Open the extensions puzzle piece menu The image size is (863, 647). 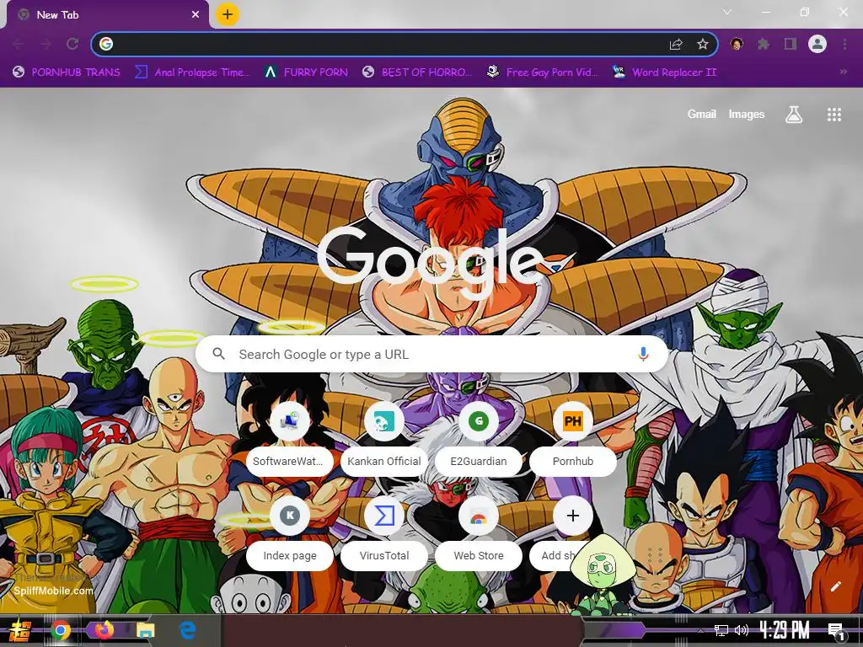point(764,44)
